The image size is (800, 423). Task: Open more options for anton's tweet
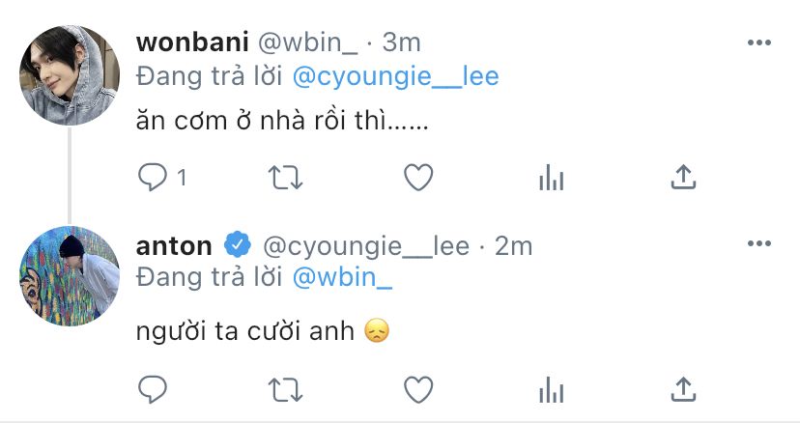click(x=759, y=243)
